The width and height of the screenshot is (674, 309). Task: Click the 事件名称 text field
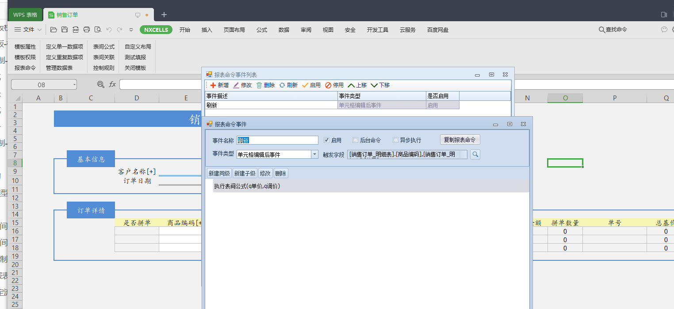tap(277, 140)
